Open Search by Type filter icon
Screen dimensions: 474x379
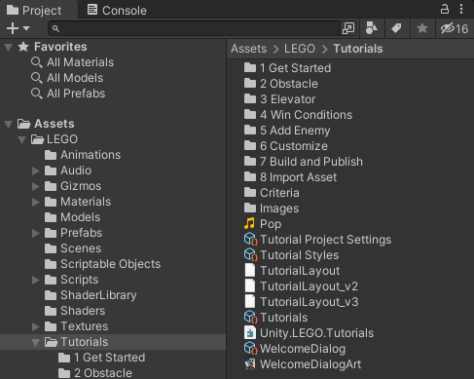pyautogui.click(x=371, y=28)
